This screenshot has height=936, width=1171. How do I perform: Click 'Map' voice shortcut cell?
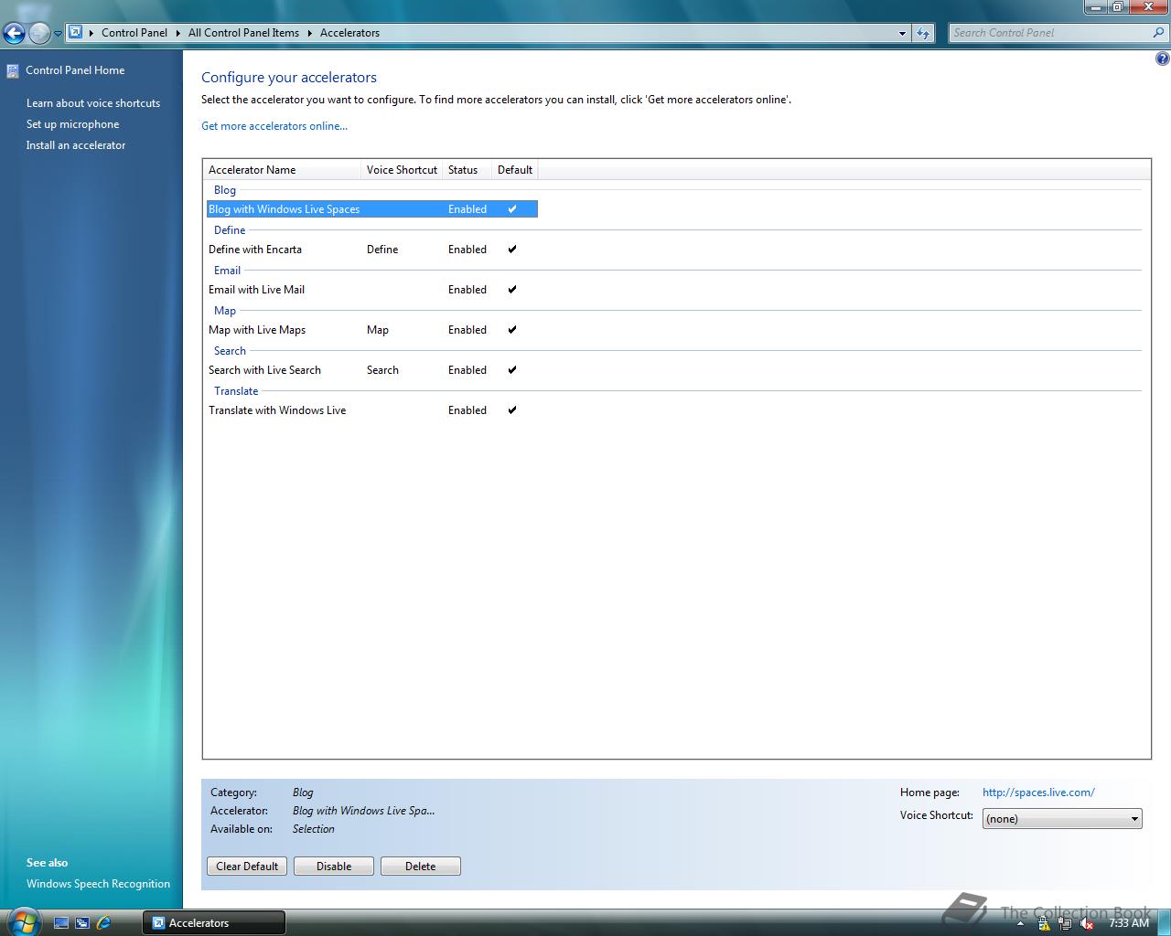coord(378,330)
